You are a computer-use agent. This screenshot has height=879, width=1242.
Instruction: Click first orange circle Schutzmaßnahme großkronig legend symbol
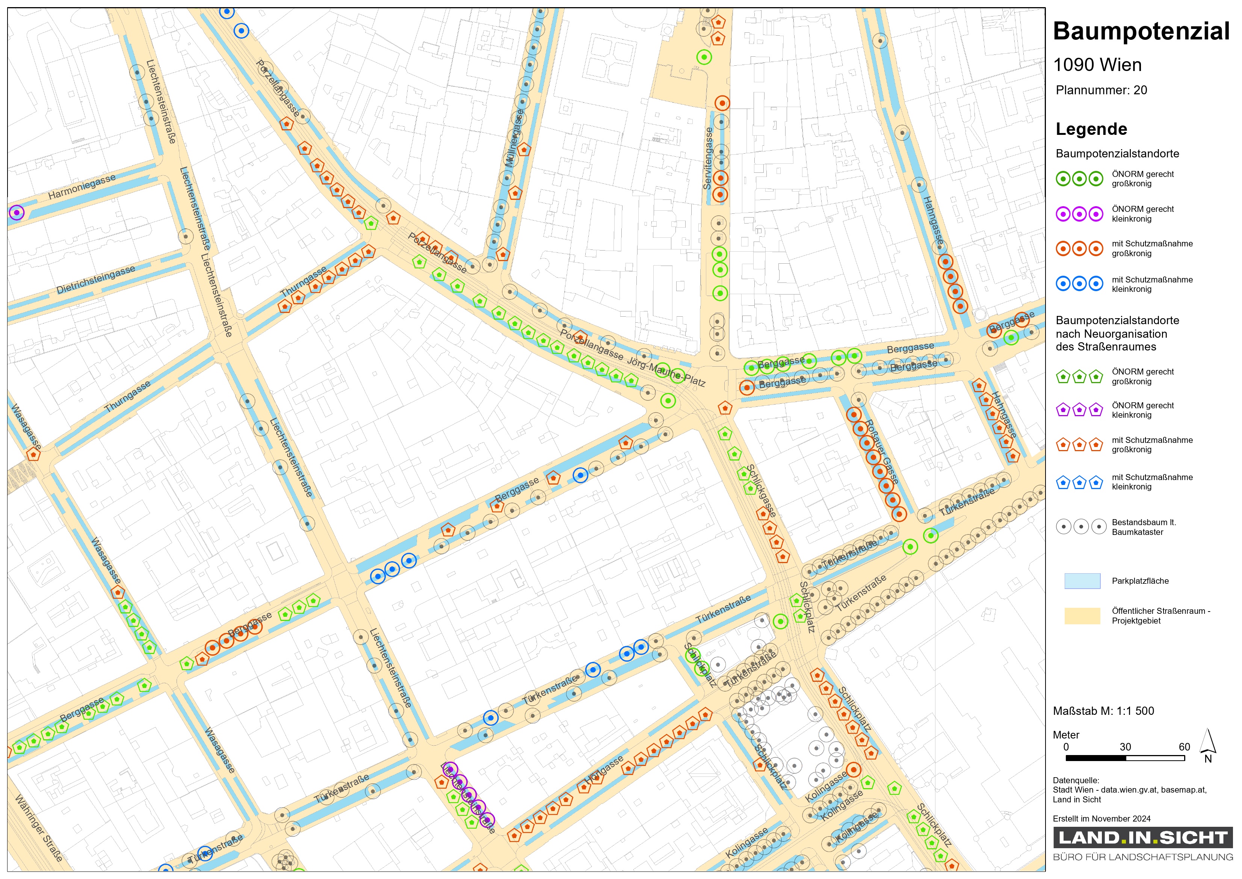[x=1063, y=249]
